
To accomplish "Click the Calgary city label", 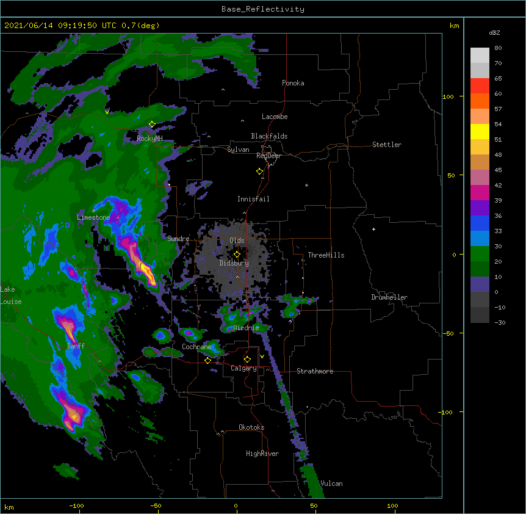I will point(243,368).
